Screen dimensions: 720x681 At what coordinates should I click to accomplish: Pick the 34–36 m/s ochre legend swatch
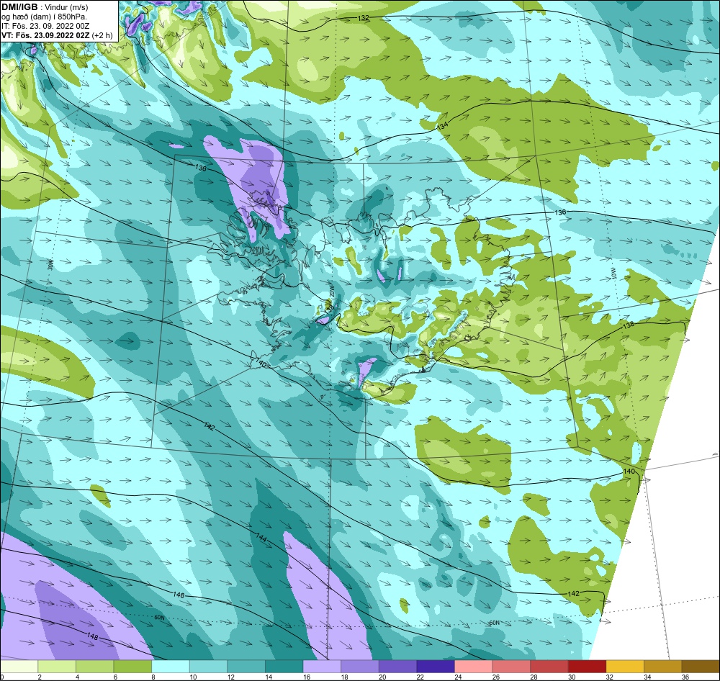click(663, 667)
